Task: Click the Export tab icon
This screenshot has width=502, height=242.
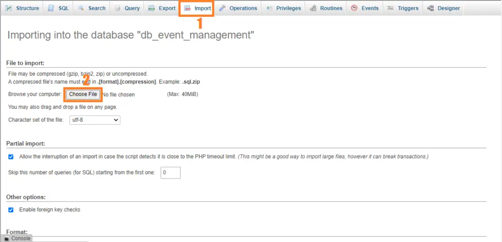Action: click(x=151, y=8)
